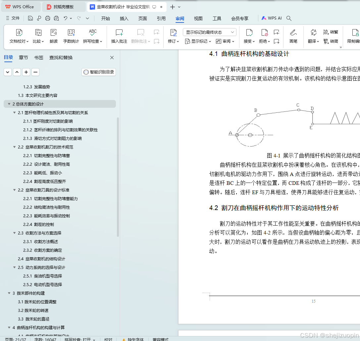Click the Print Preview icon
Image resolution: width=360 pixels, height=341 pixels.
point(56,18)
